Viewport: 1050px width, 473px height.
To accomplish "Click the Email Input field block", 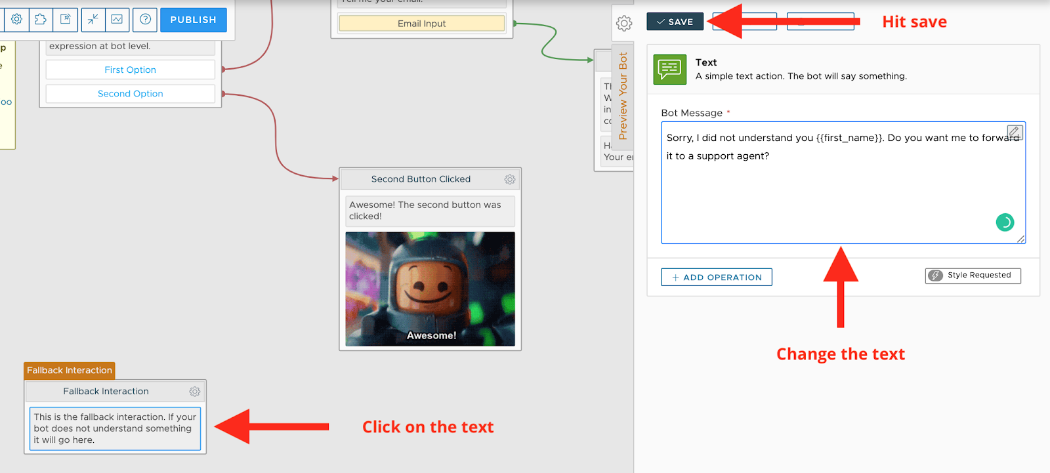I will click(x=421, y=24).
